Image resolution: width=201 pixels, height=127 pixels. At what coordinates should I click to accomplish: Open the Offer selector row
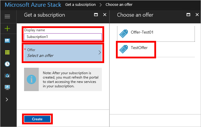(63, 53)
